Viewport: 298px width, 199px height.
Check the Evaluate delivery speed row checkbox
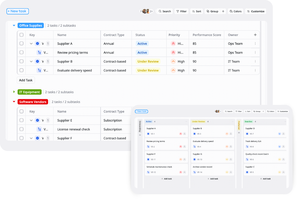pyautogui.click(x=21, y=70)
